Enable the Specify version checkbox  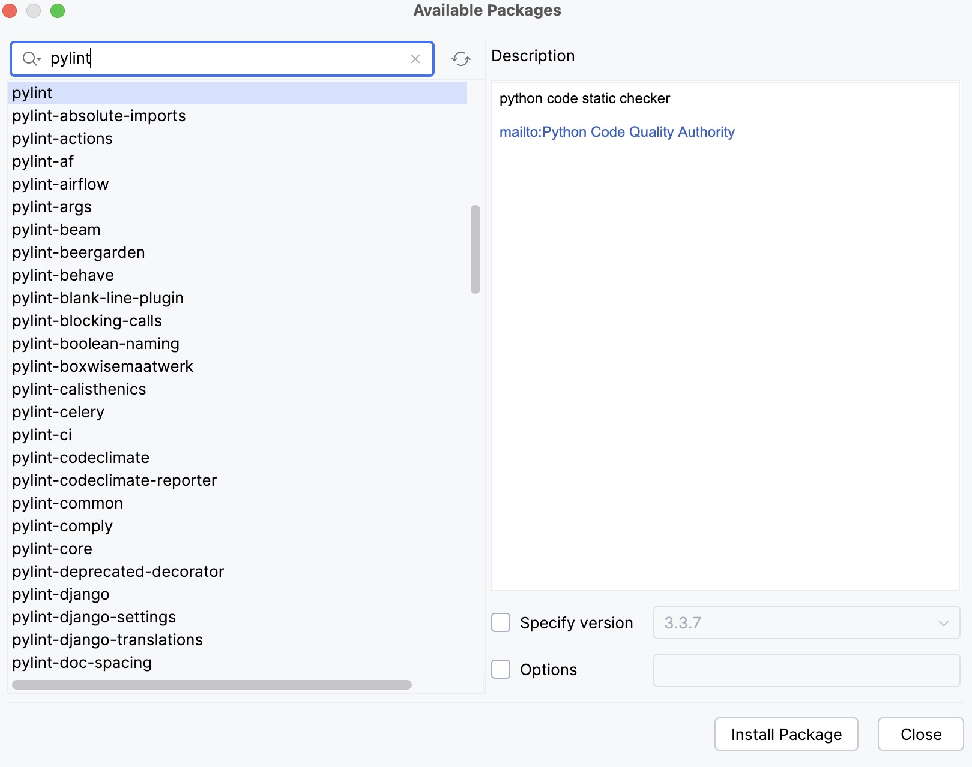pos(501,622)
